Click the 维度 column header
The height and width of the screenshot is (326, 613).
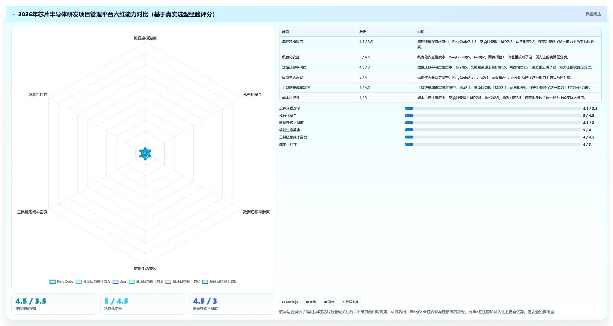point(286,32)
